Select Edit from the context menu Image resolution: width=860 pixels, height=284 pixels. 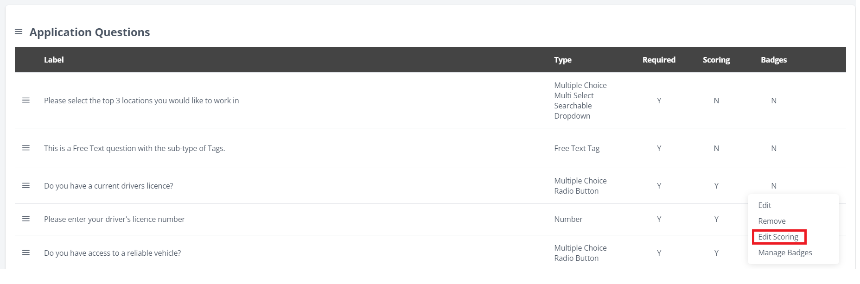click(x=764, y=205)
